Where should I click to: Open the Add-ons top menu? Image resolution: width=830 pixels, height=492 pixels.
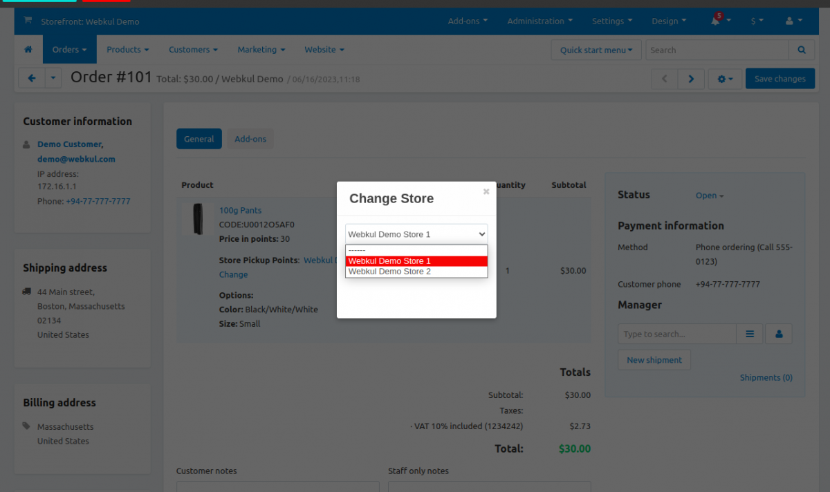[468, 21]
